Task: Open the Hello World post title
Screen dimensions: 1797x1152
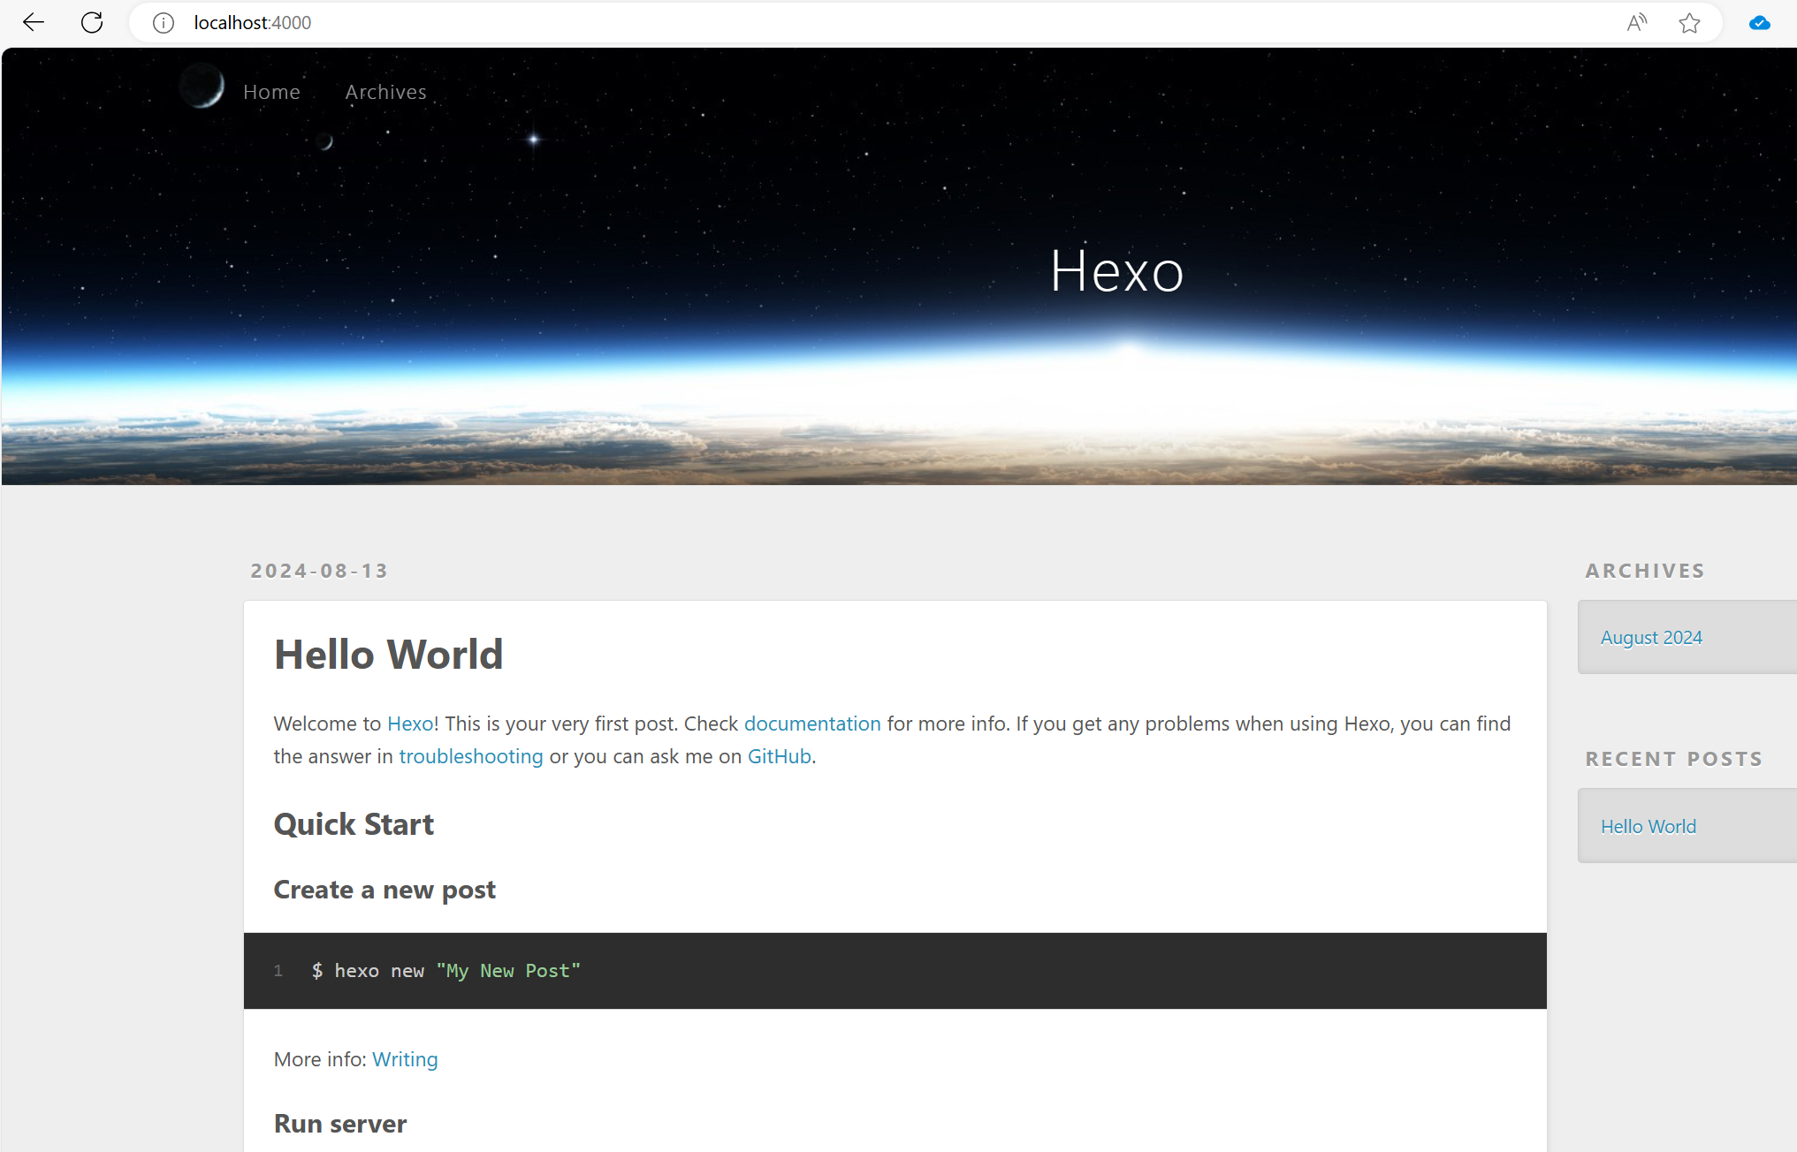Action: coord(388,655)
